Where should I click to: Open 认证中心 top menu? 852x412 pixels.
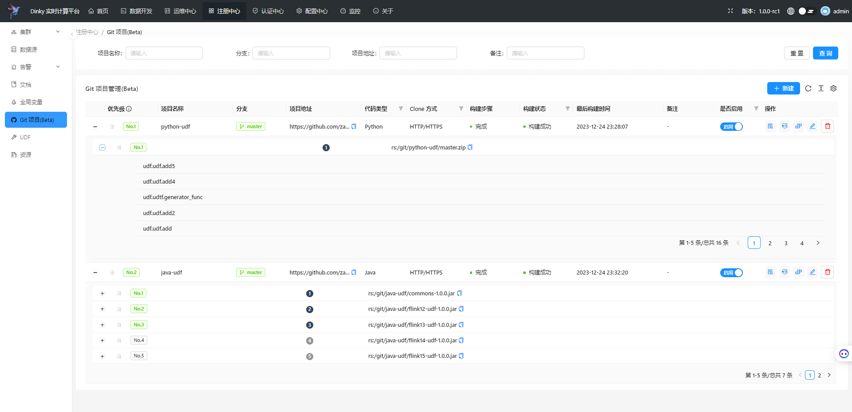point(268,11)
